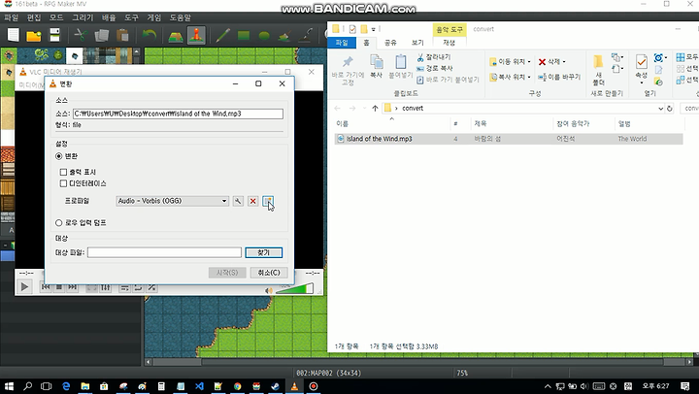Select the 변환 (Convert) radio button
Image resolution: width=699 pixels, height=394 pixels.
[59, 156]
